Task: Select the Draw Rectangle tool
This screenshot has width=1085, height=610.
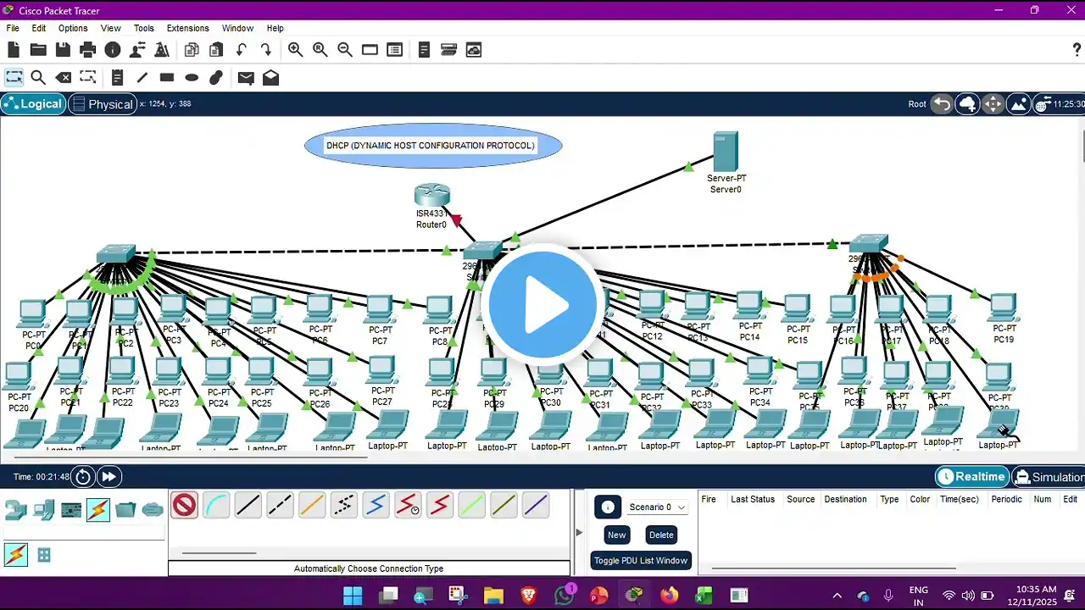Action: point(167,78)
